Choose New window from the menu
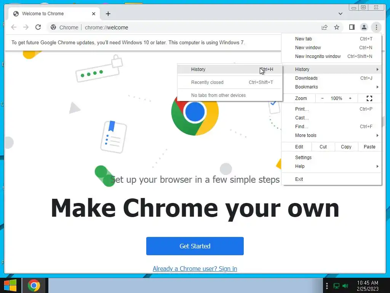Image resolution: width=390 pixels, height=293 pixels. pos(332,48)
